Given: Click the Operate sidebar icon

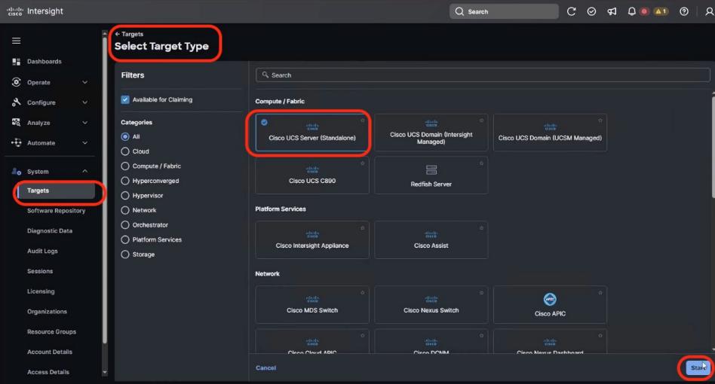Looking at the screenshot, I should coord(17,82).
